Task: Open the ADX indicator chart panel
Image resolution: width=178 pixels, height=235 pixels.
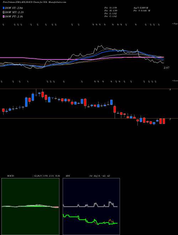Action: click(x=91, y=207)
